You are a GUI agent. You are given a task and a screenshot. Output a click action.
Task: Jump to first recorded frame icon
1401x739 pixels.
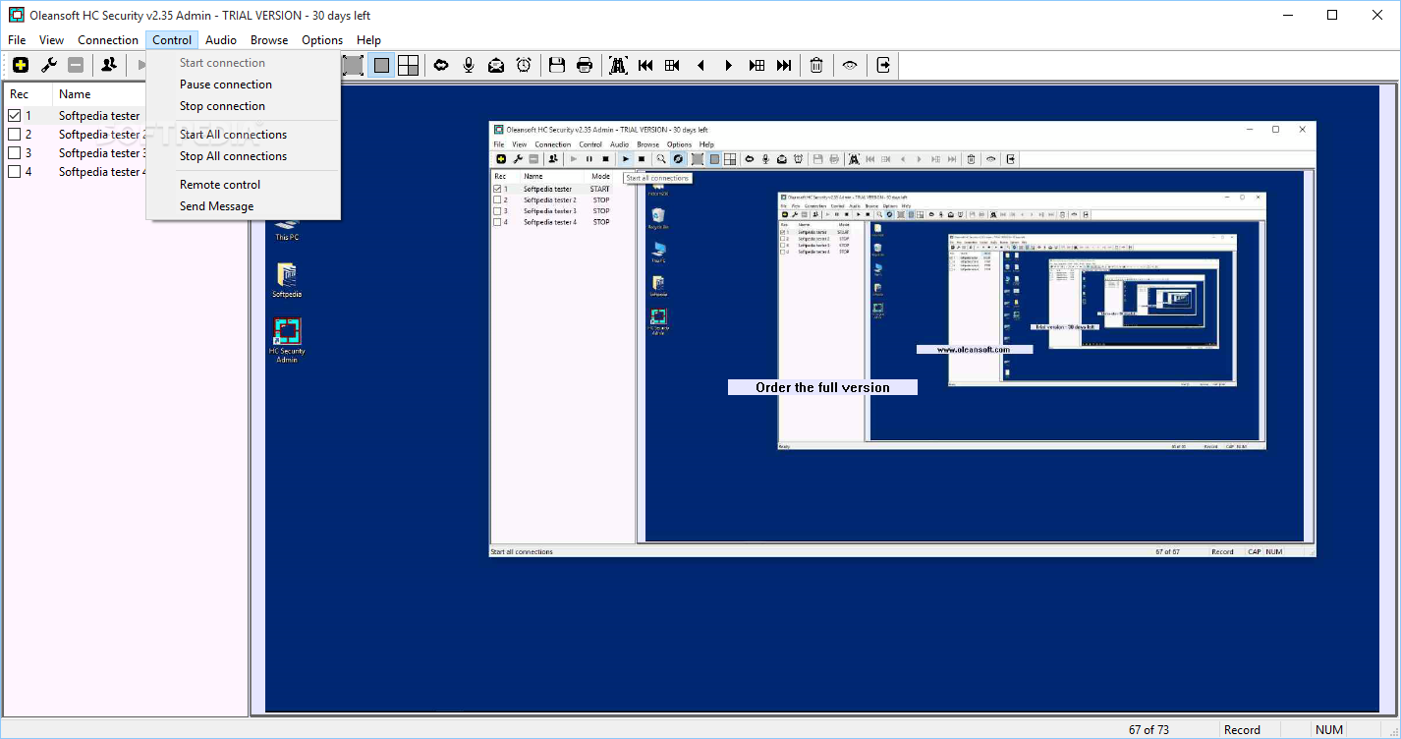645,66
